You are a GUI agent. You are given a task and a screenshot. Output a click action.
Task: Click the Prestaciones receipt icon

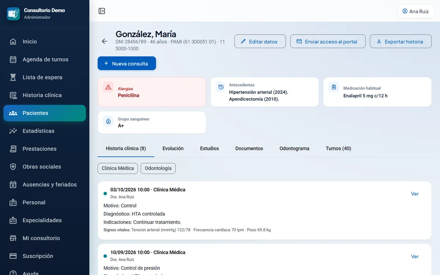coord(13,149)
